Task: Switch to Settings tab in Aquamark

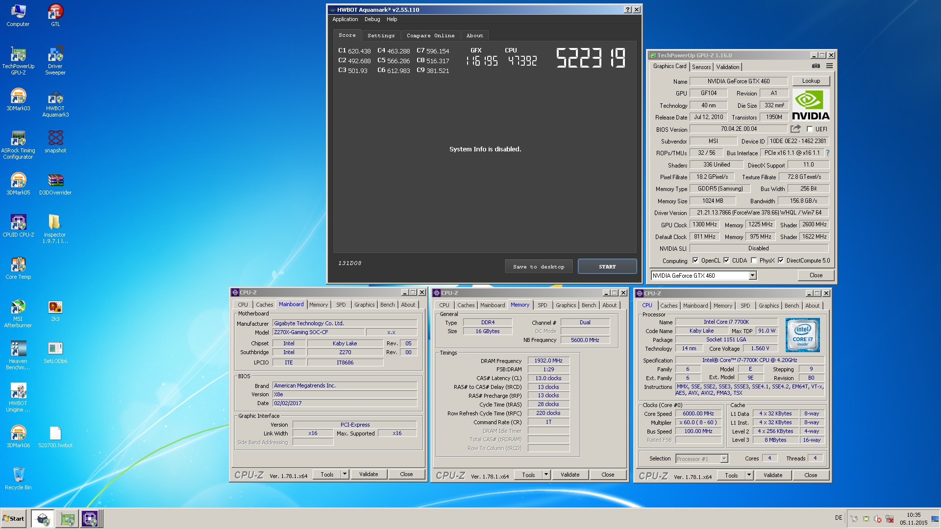Action: [x=381, y=35]
